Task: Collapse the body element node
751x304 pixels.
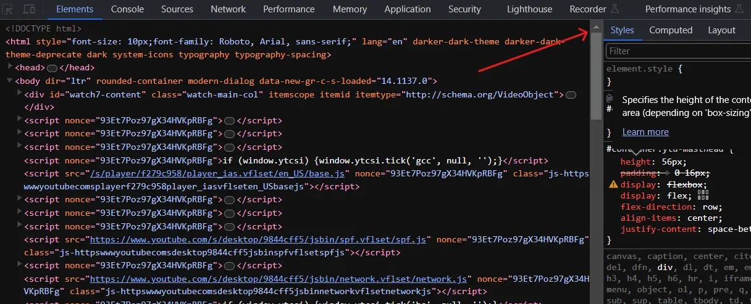Action: 10,81
